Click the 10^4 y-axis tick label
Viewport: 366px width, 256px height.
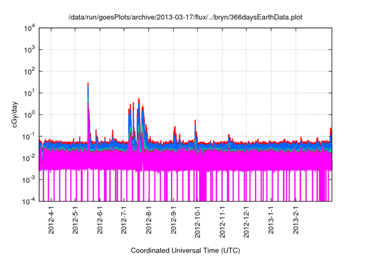pyautogui.click(x=31, y=28)
